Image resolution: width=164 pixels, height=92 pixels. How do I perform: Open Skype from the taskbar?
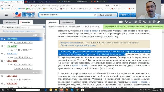click(x=72, y=90)
